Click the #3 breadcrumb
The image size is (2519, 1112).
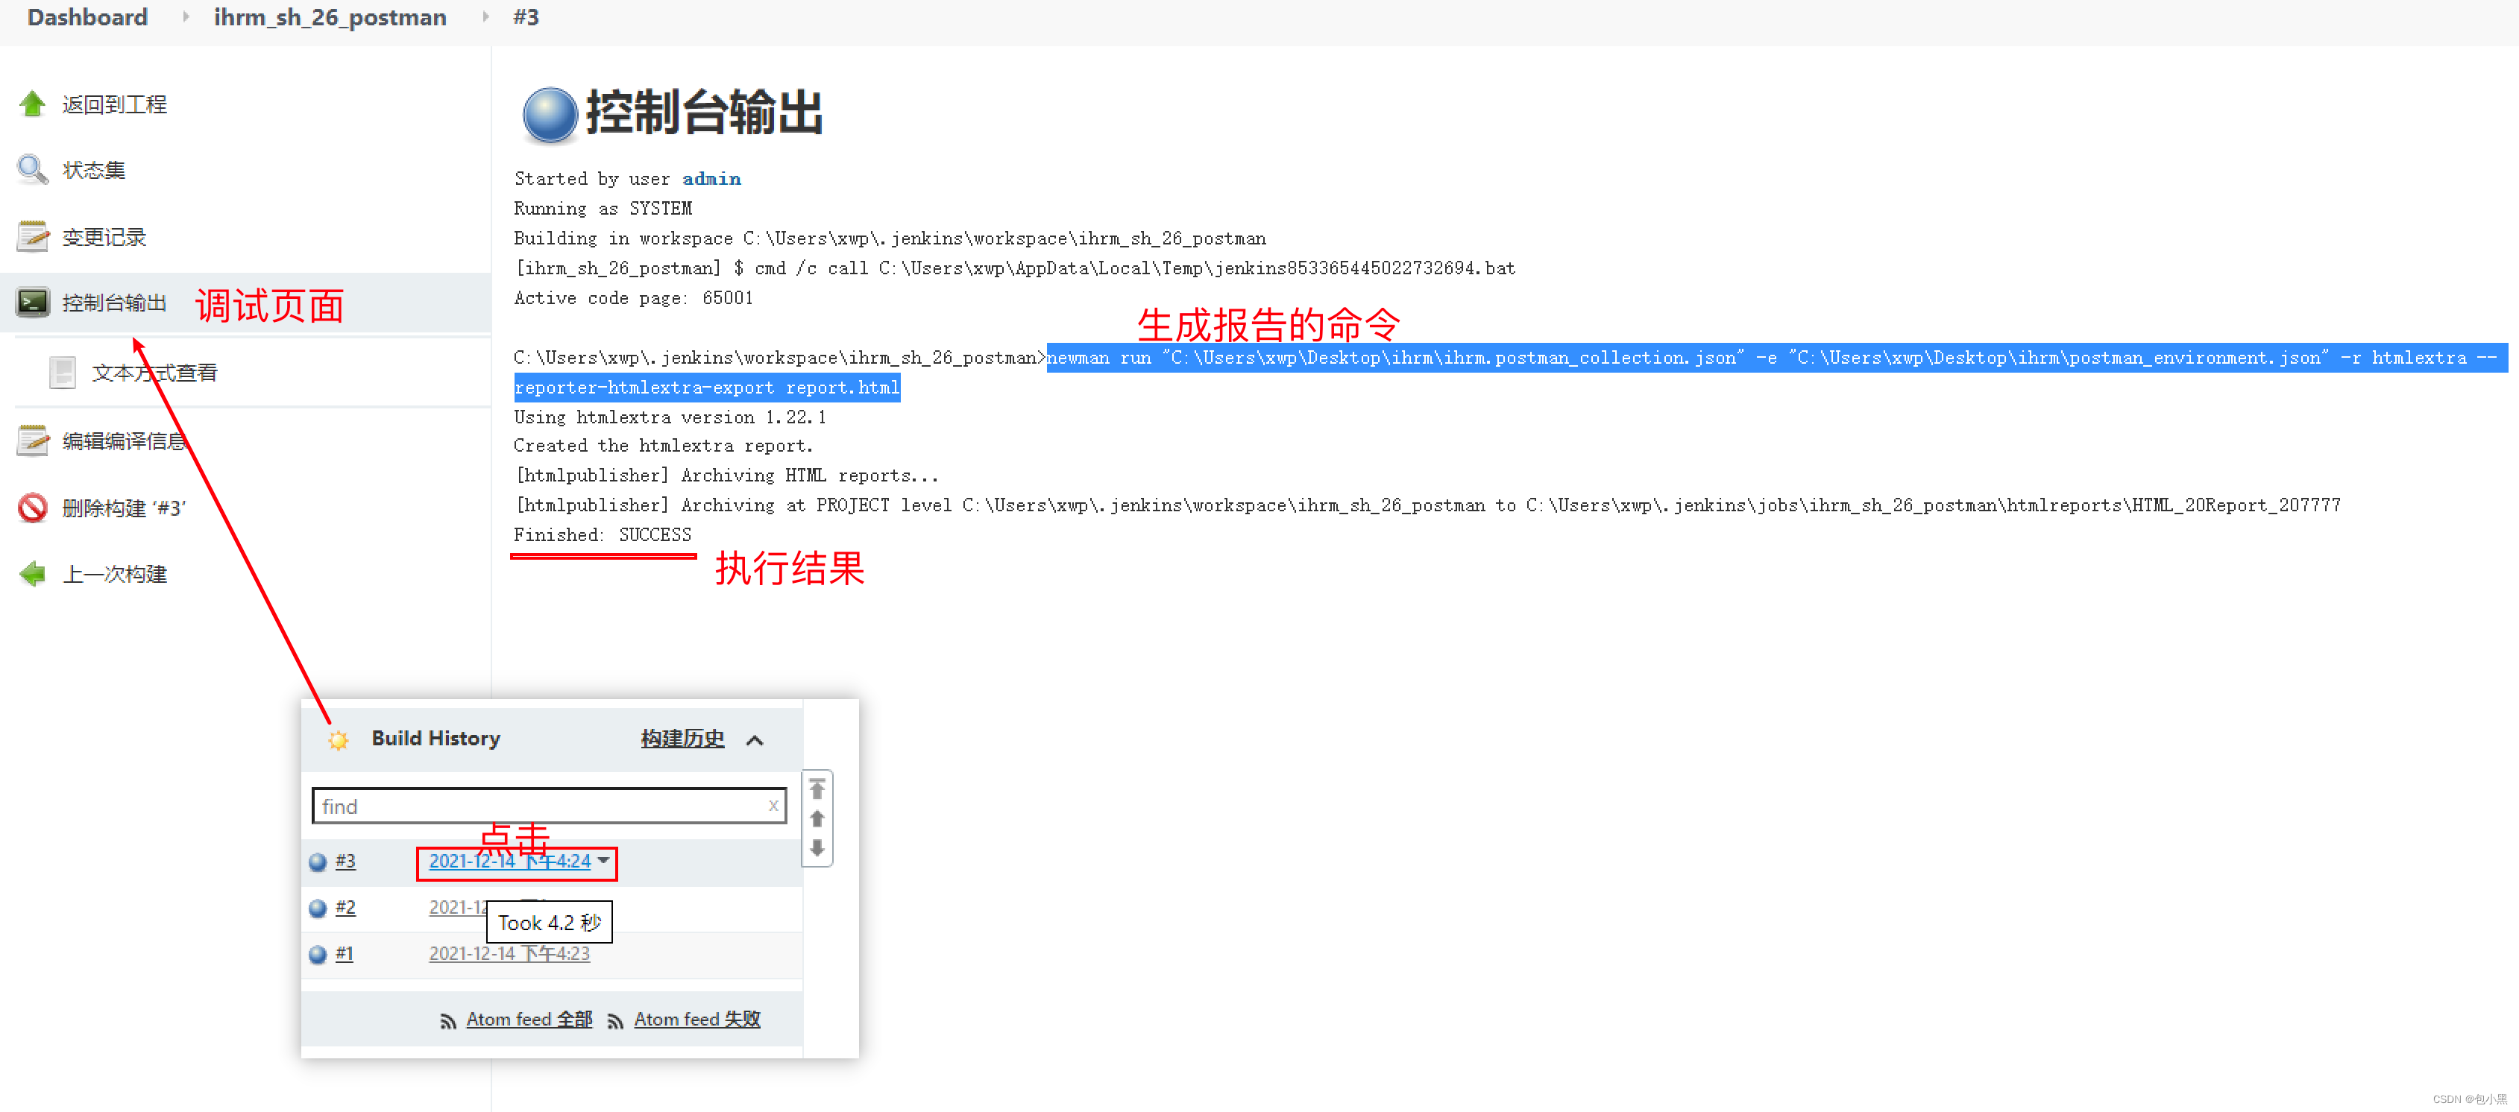point(526,18)
